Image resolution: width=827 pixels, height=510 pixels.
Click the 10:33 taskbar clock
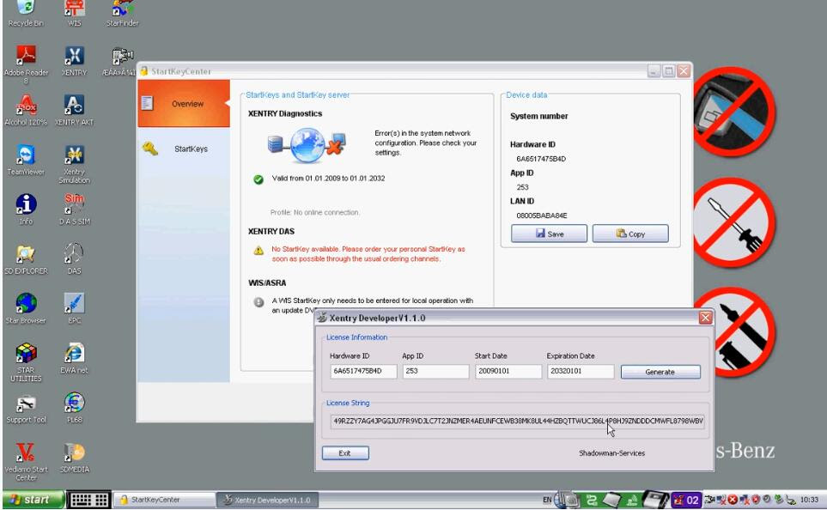[810, 500]
